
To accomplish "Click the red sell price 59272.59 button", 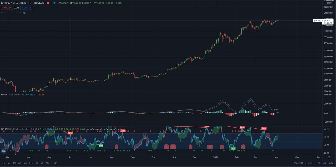I will pyautogui.click(x=6, y=8).
